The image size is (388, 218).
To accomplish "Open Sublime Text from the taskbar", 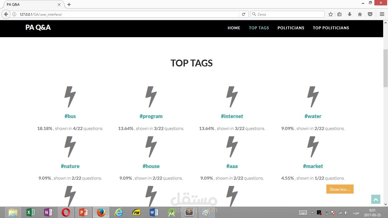I will [189, 212].
